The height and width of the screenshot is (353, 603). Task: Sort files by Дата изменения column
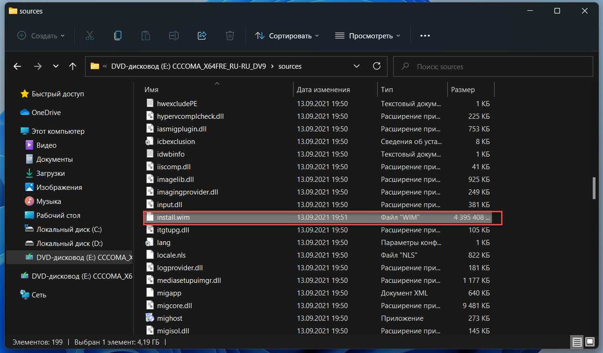coord(323,90)
